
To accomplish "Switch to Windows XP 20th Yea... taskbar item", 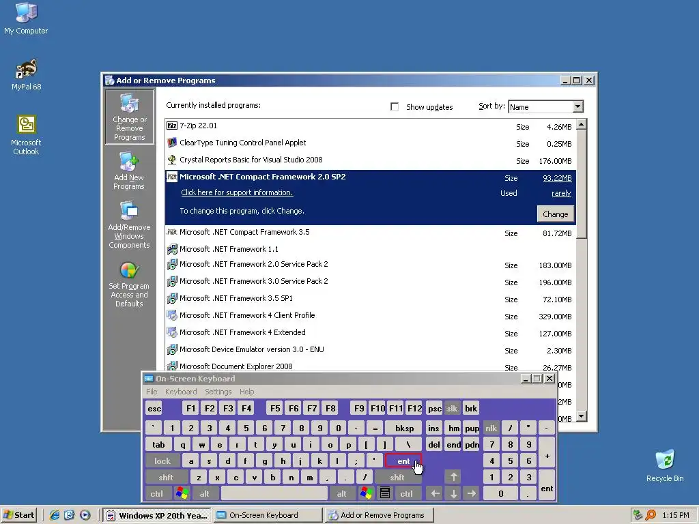I will click(158, 515).
